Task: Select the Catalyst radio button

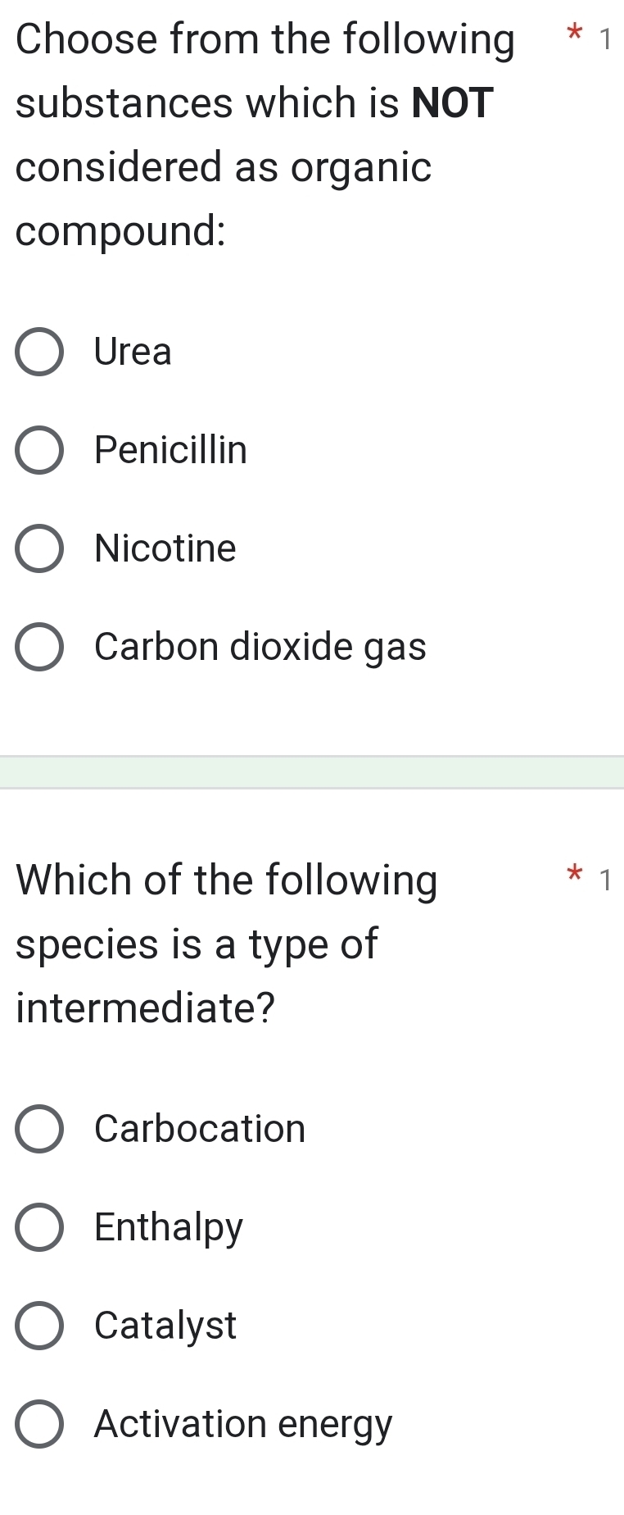Action: (39, 1326)
